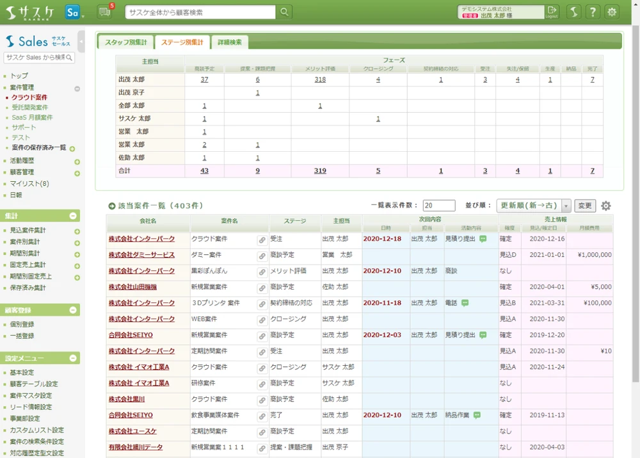Viewport: 640px width, 458px height.
Task: Open comment bubble beside 見積り提出 in first row
Action: (x=483, y=239)
